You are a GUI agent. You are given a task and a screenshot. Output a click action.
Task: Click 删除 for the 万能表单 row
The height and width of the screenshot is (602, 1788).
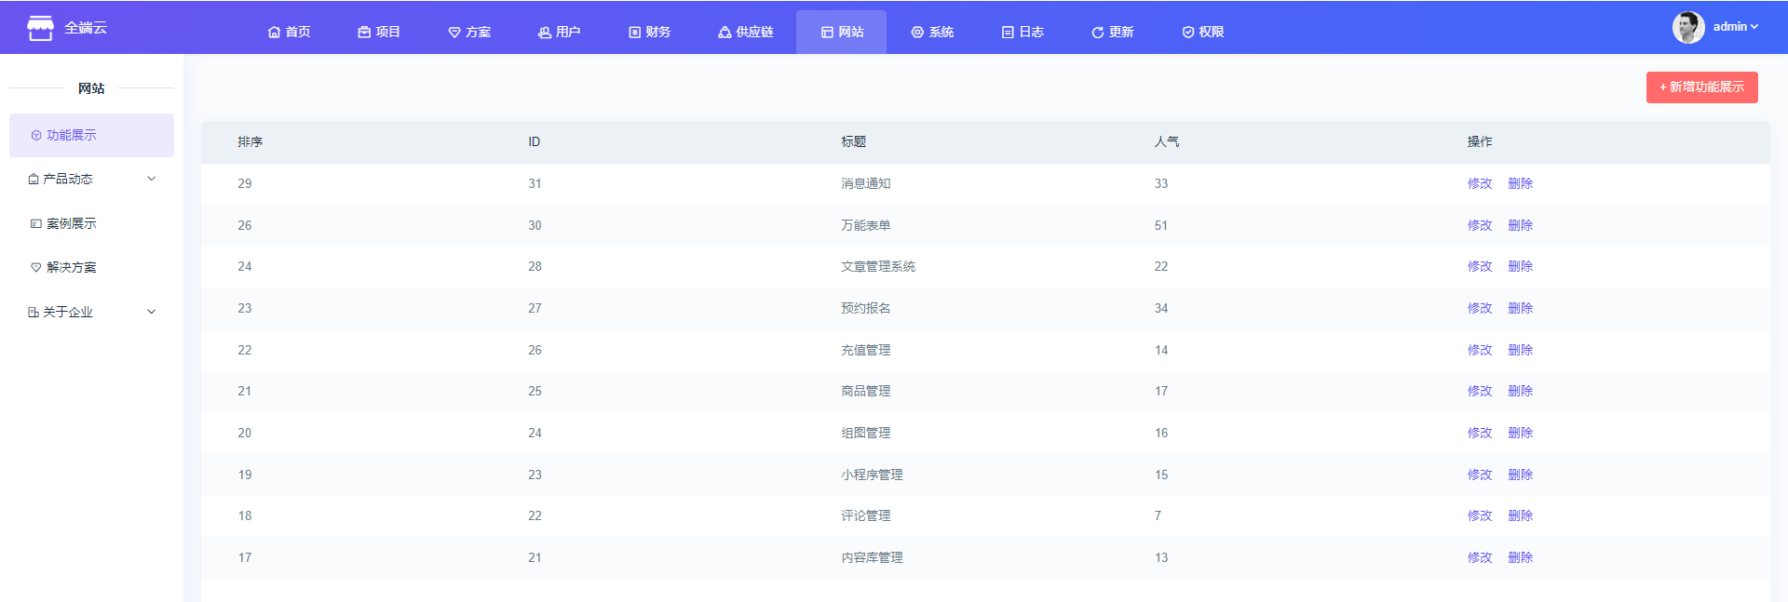(1520, 225)
